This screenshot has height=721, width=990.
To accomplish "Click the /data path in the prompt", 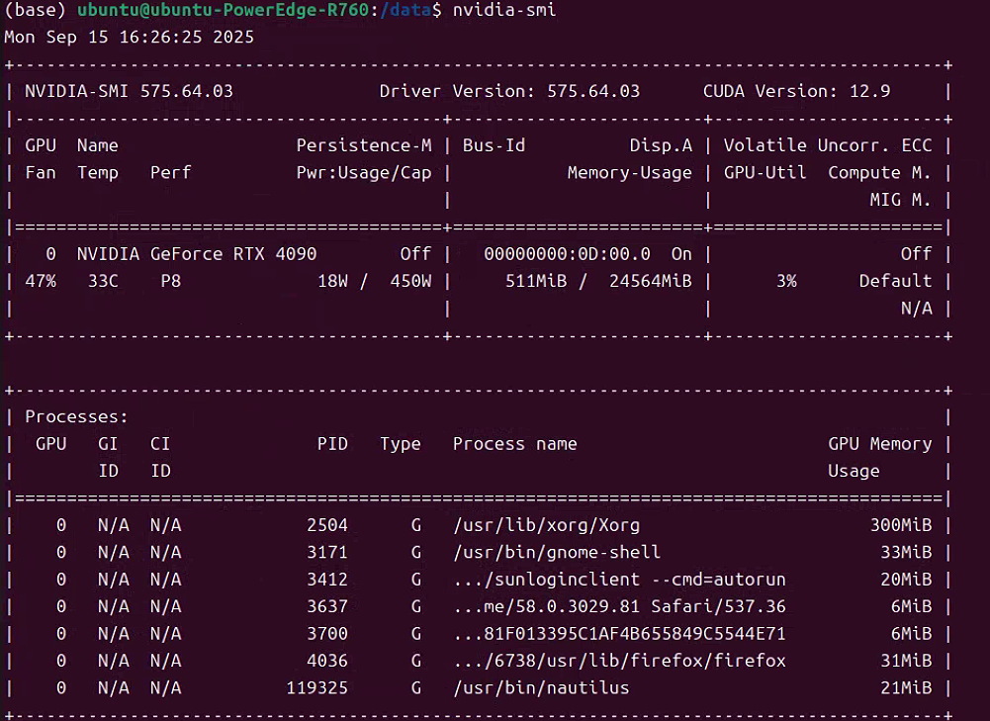I will [x=405, y=10].
